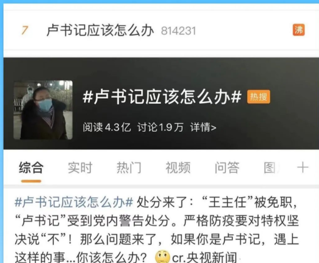The height and width of the screenshot is (263, 319).
Task: Expand topic details via 详情>
Action: (203, 127)
